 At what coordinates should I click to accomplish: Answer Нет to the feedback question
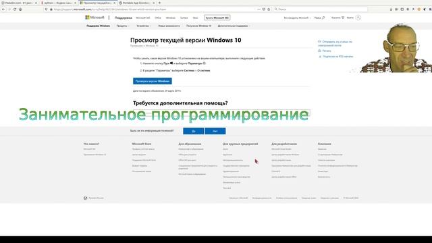[215, 131]
